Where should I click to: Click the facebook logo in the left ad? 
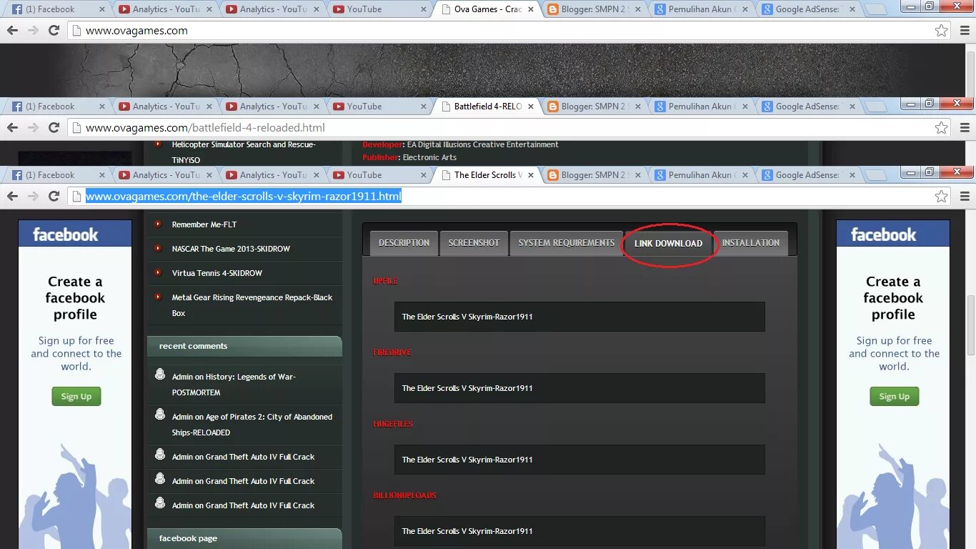point(65,234)
